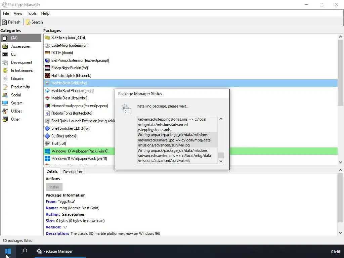Open the Help menu
Image resolution: width=344 pixels, height=258 pixels.
45,13
